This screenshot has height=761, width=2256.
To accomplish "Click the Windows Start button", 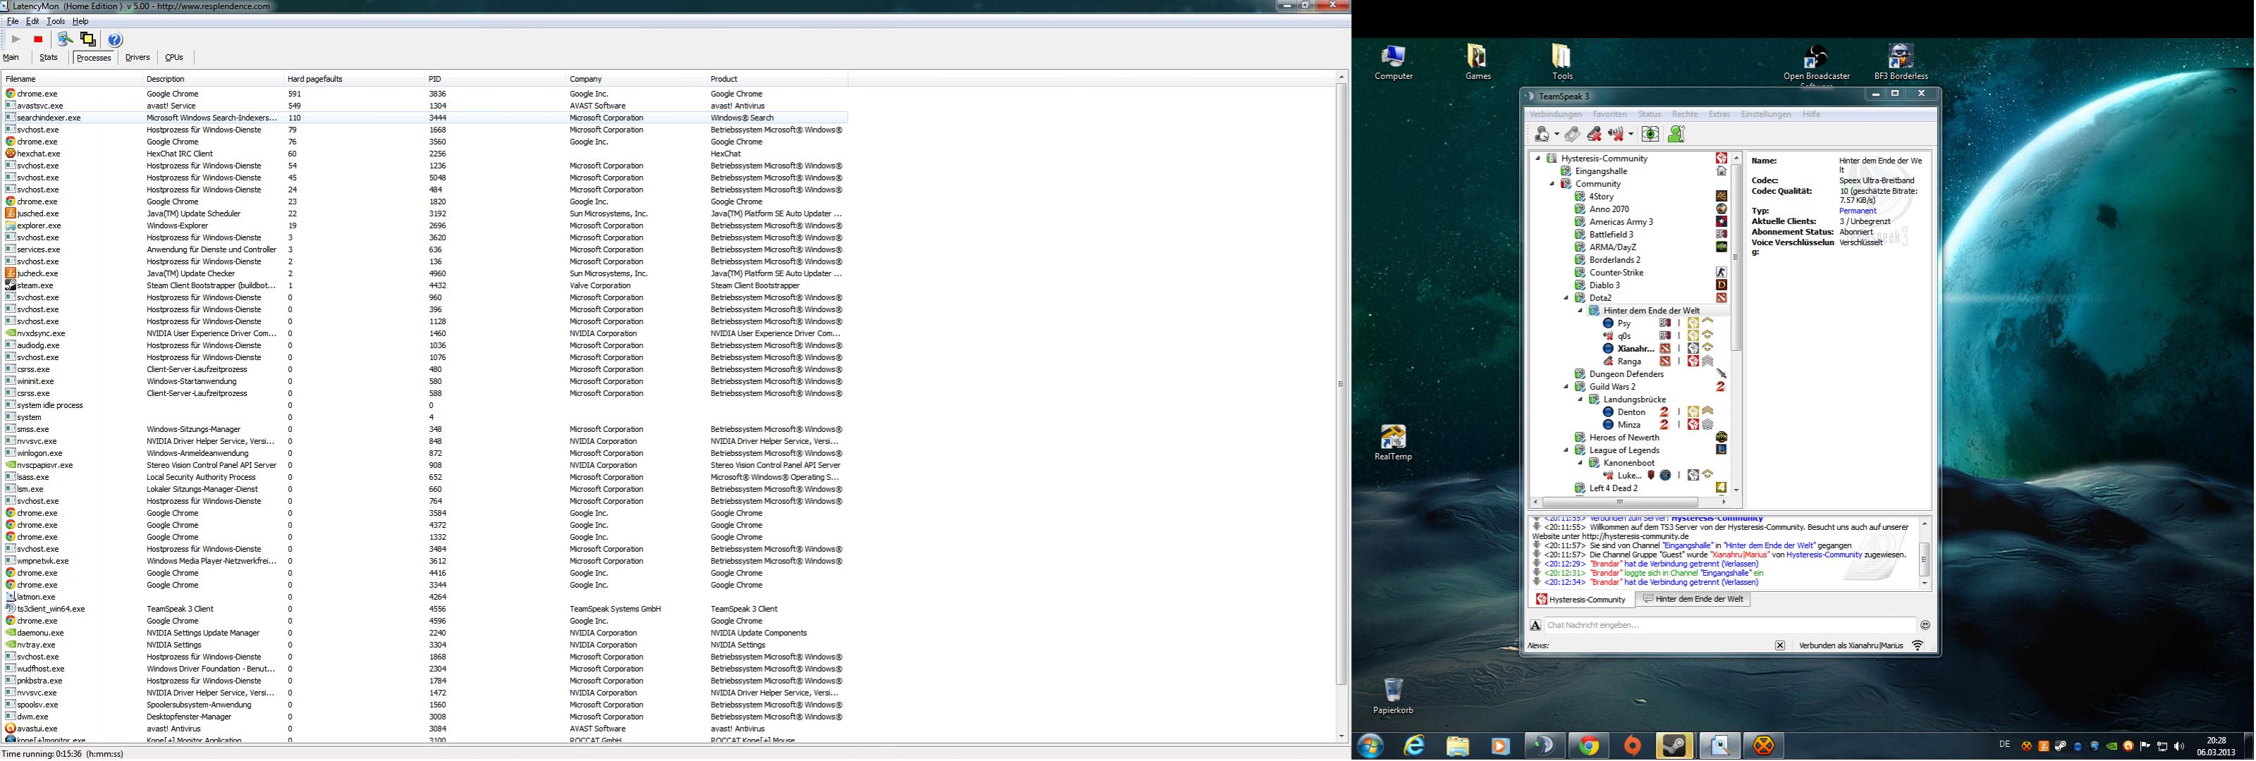I will click(x=1370, y=745).
